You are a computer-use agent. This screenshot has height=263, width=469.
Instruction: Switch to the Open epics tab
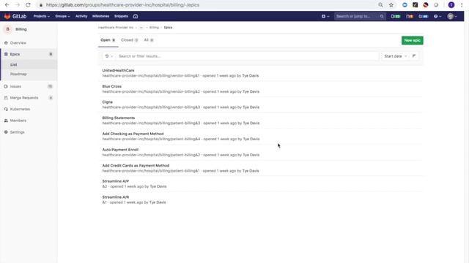tap(108, 40)
